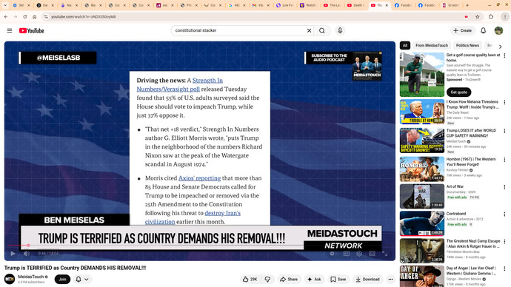
Task: Seek along the video progress bar
Action: (200, 245)
